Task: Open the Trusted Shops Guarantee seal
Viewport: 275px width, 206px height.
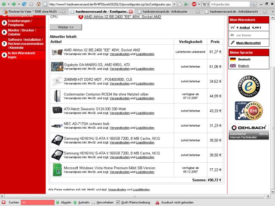Action: pos(249,86)
